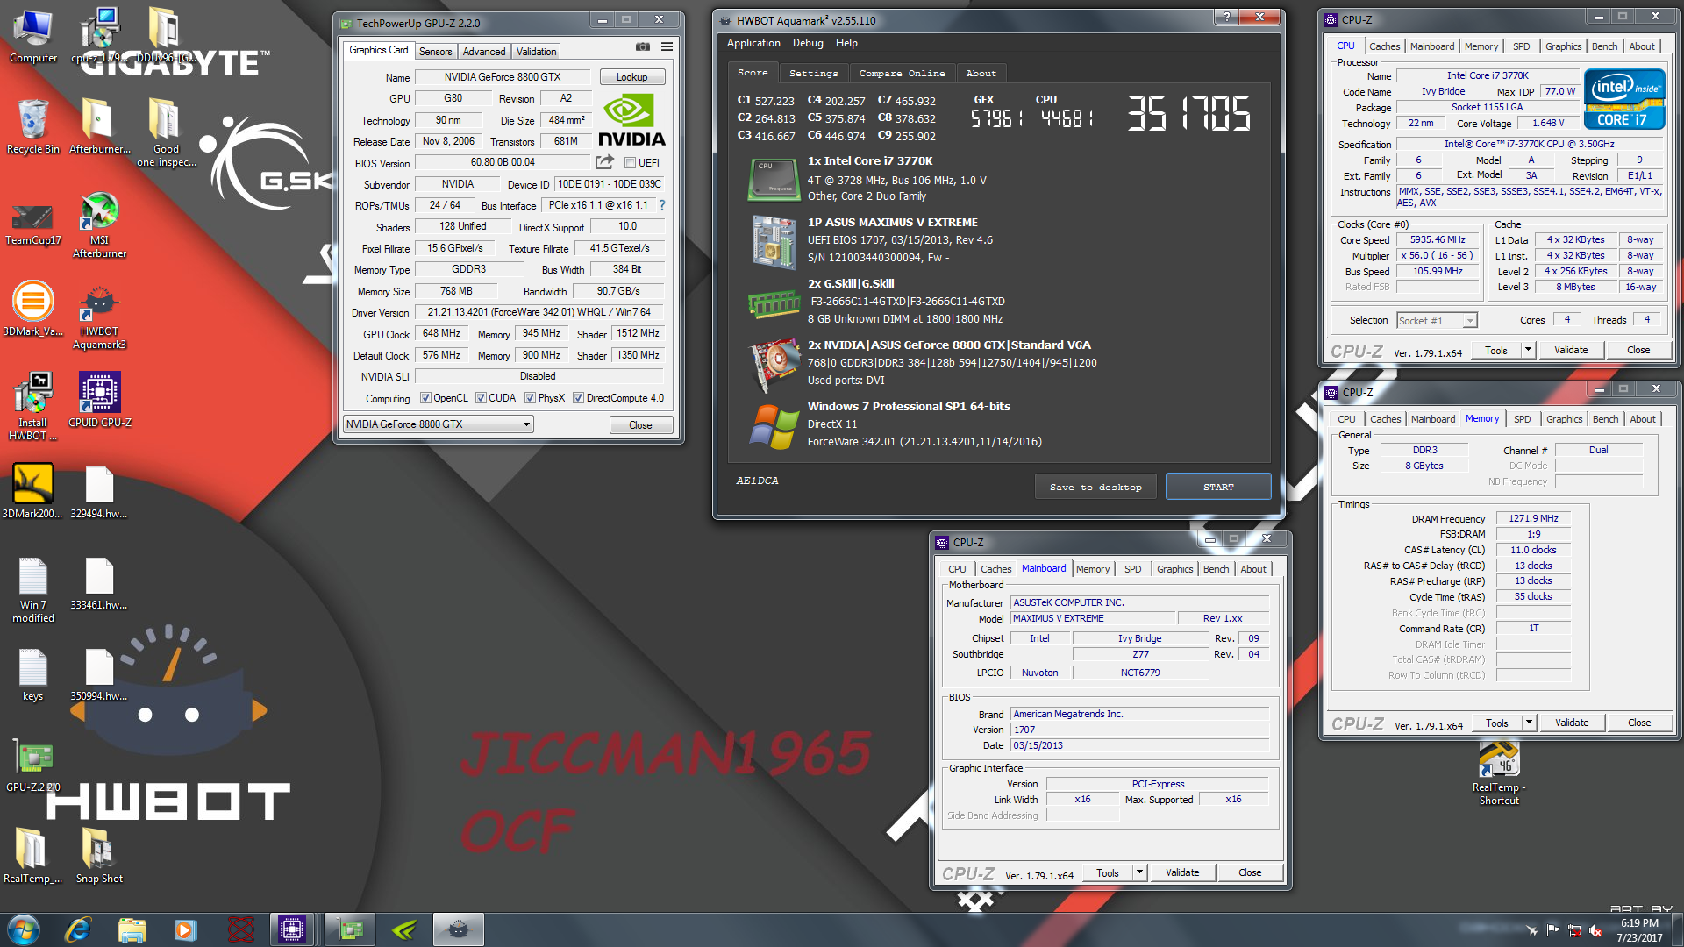Select the Recycle Bin icon

click(33, 126)
